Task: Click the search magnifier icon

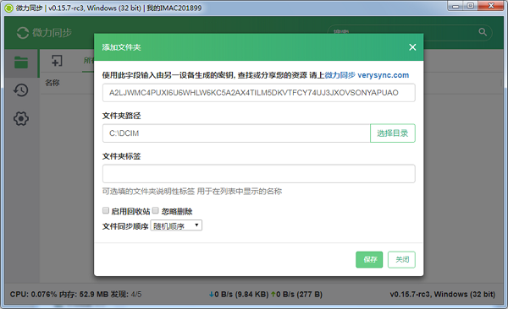Action: pos(483,32)
